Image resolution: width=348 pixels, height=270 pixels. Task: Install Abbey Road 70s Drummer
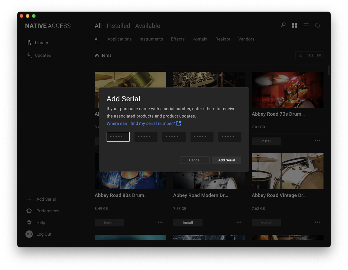tap(266, 141)
